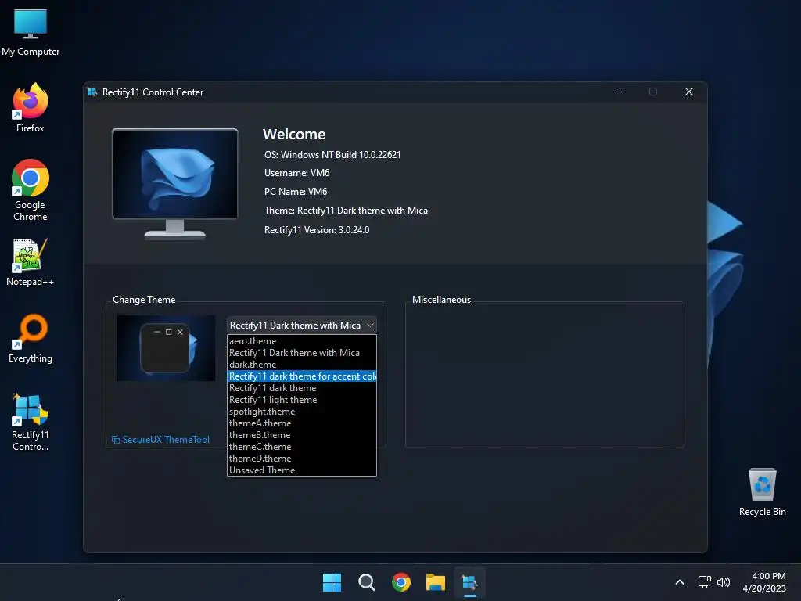Open Chrome from the taskbar
This screenshot has width=801, height=601.
pyautogui.click(x=401, y=582)
